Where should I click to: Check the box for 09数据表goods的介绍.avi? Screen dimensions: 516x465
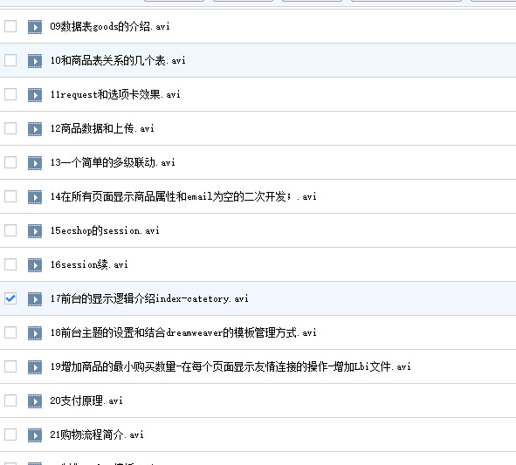(10, 26)
